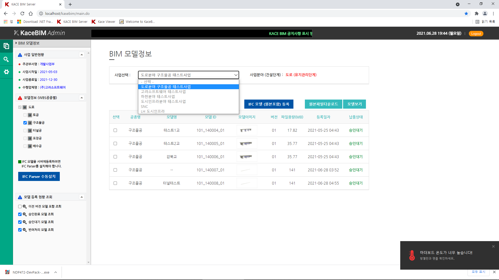Viewport: 499px width, 280px height.
Task: Open the settings gear in green sidebar
Action: pos(6,72)
